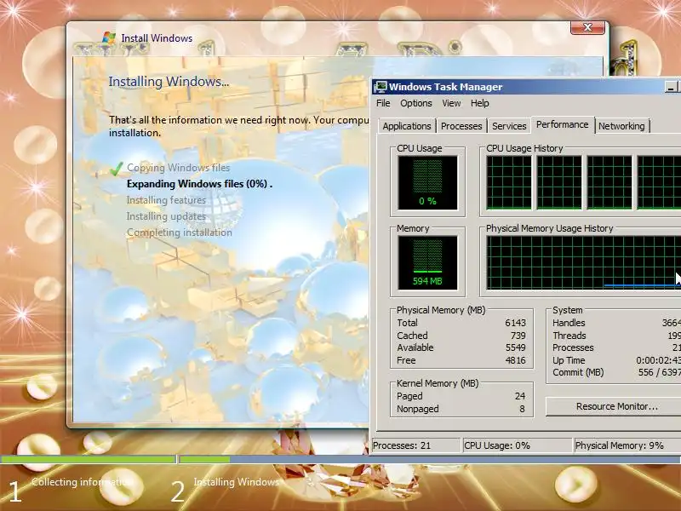The height and width of the screenshot is (511, 681).
Task: Click the 'Installing features' step
Action: [x=166, y=200]
